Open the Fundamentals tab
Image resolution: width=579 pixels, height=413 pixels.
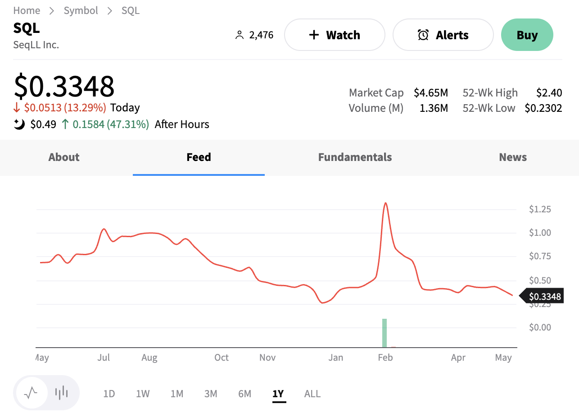pyautogui.click(x=355, y=157)
